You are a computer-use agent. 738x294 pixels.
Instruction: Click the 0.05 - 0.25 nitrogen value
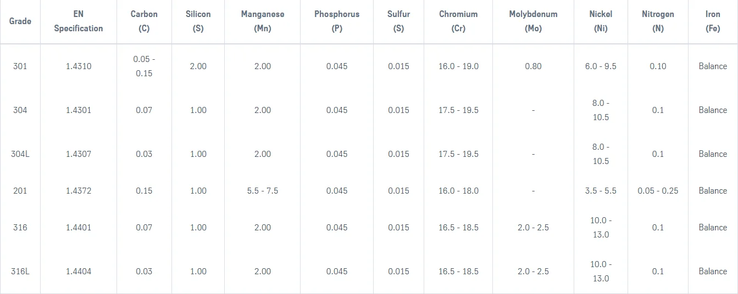click(x=658, y=191)
